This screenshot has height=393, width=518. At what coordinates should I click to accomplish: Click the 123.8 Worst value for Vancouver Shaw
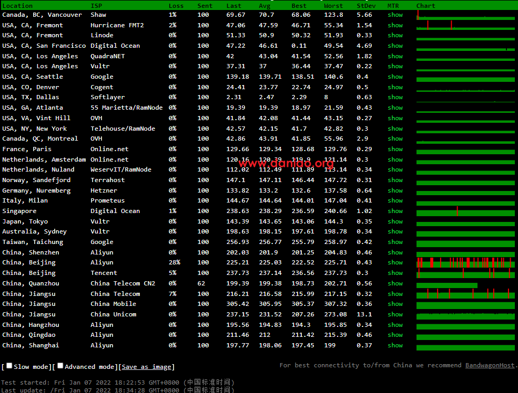(333, 15)
